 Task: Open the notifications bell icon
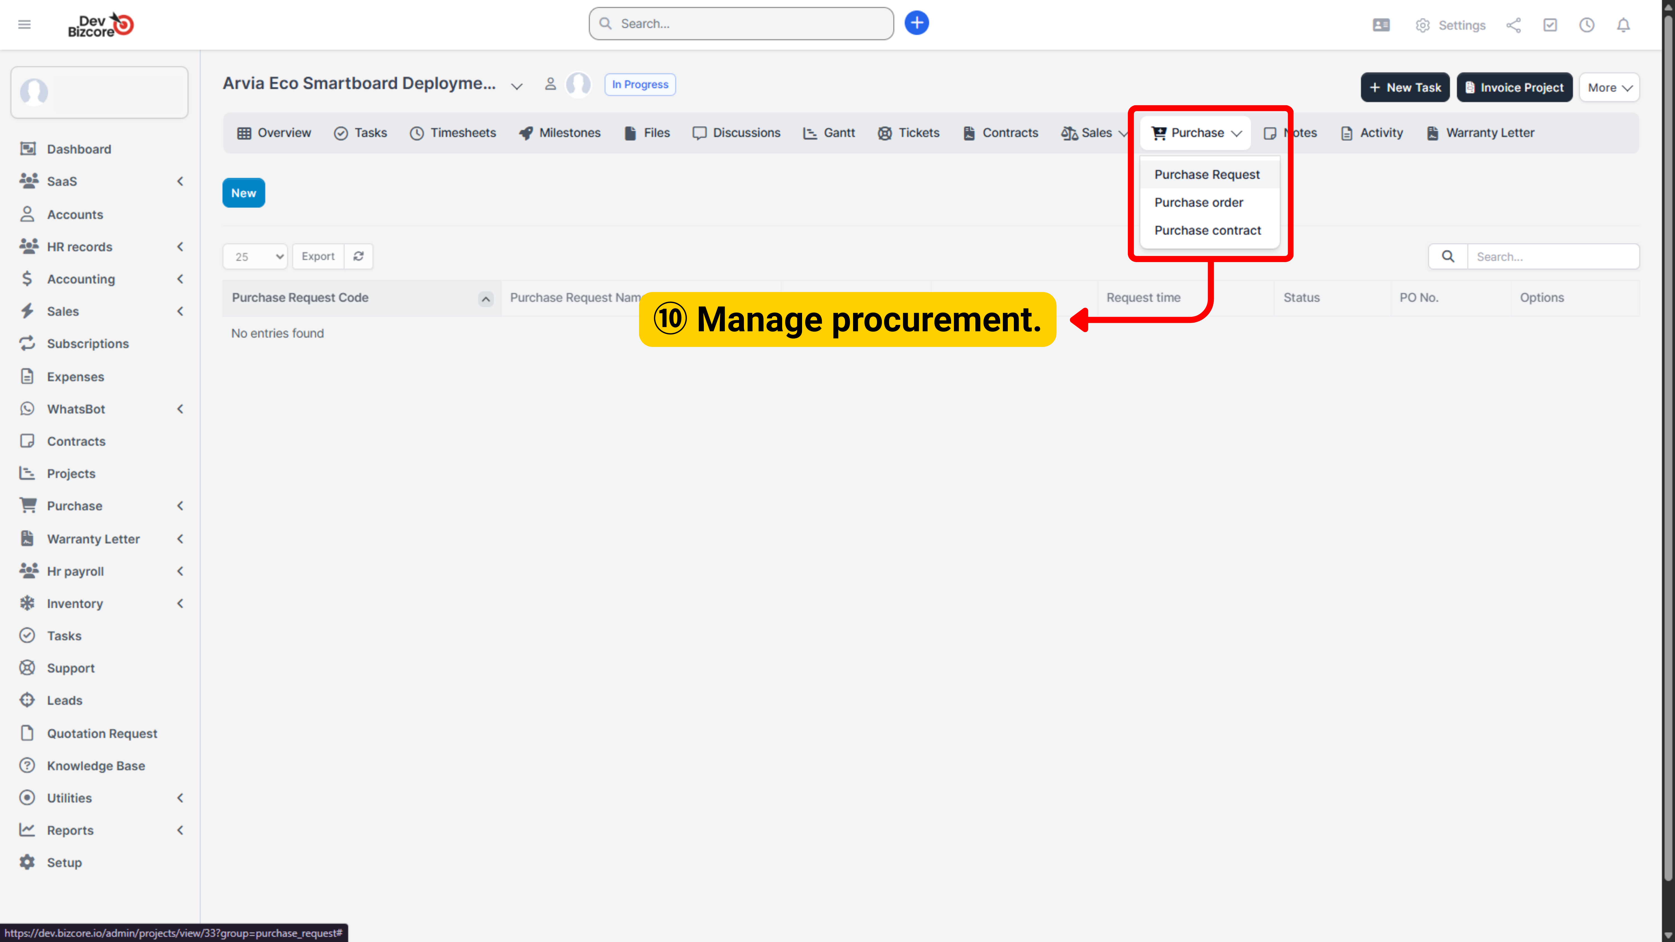[1623, 25]
